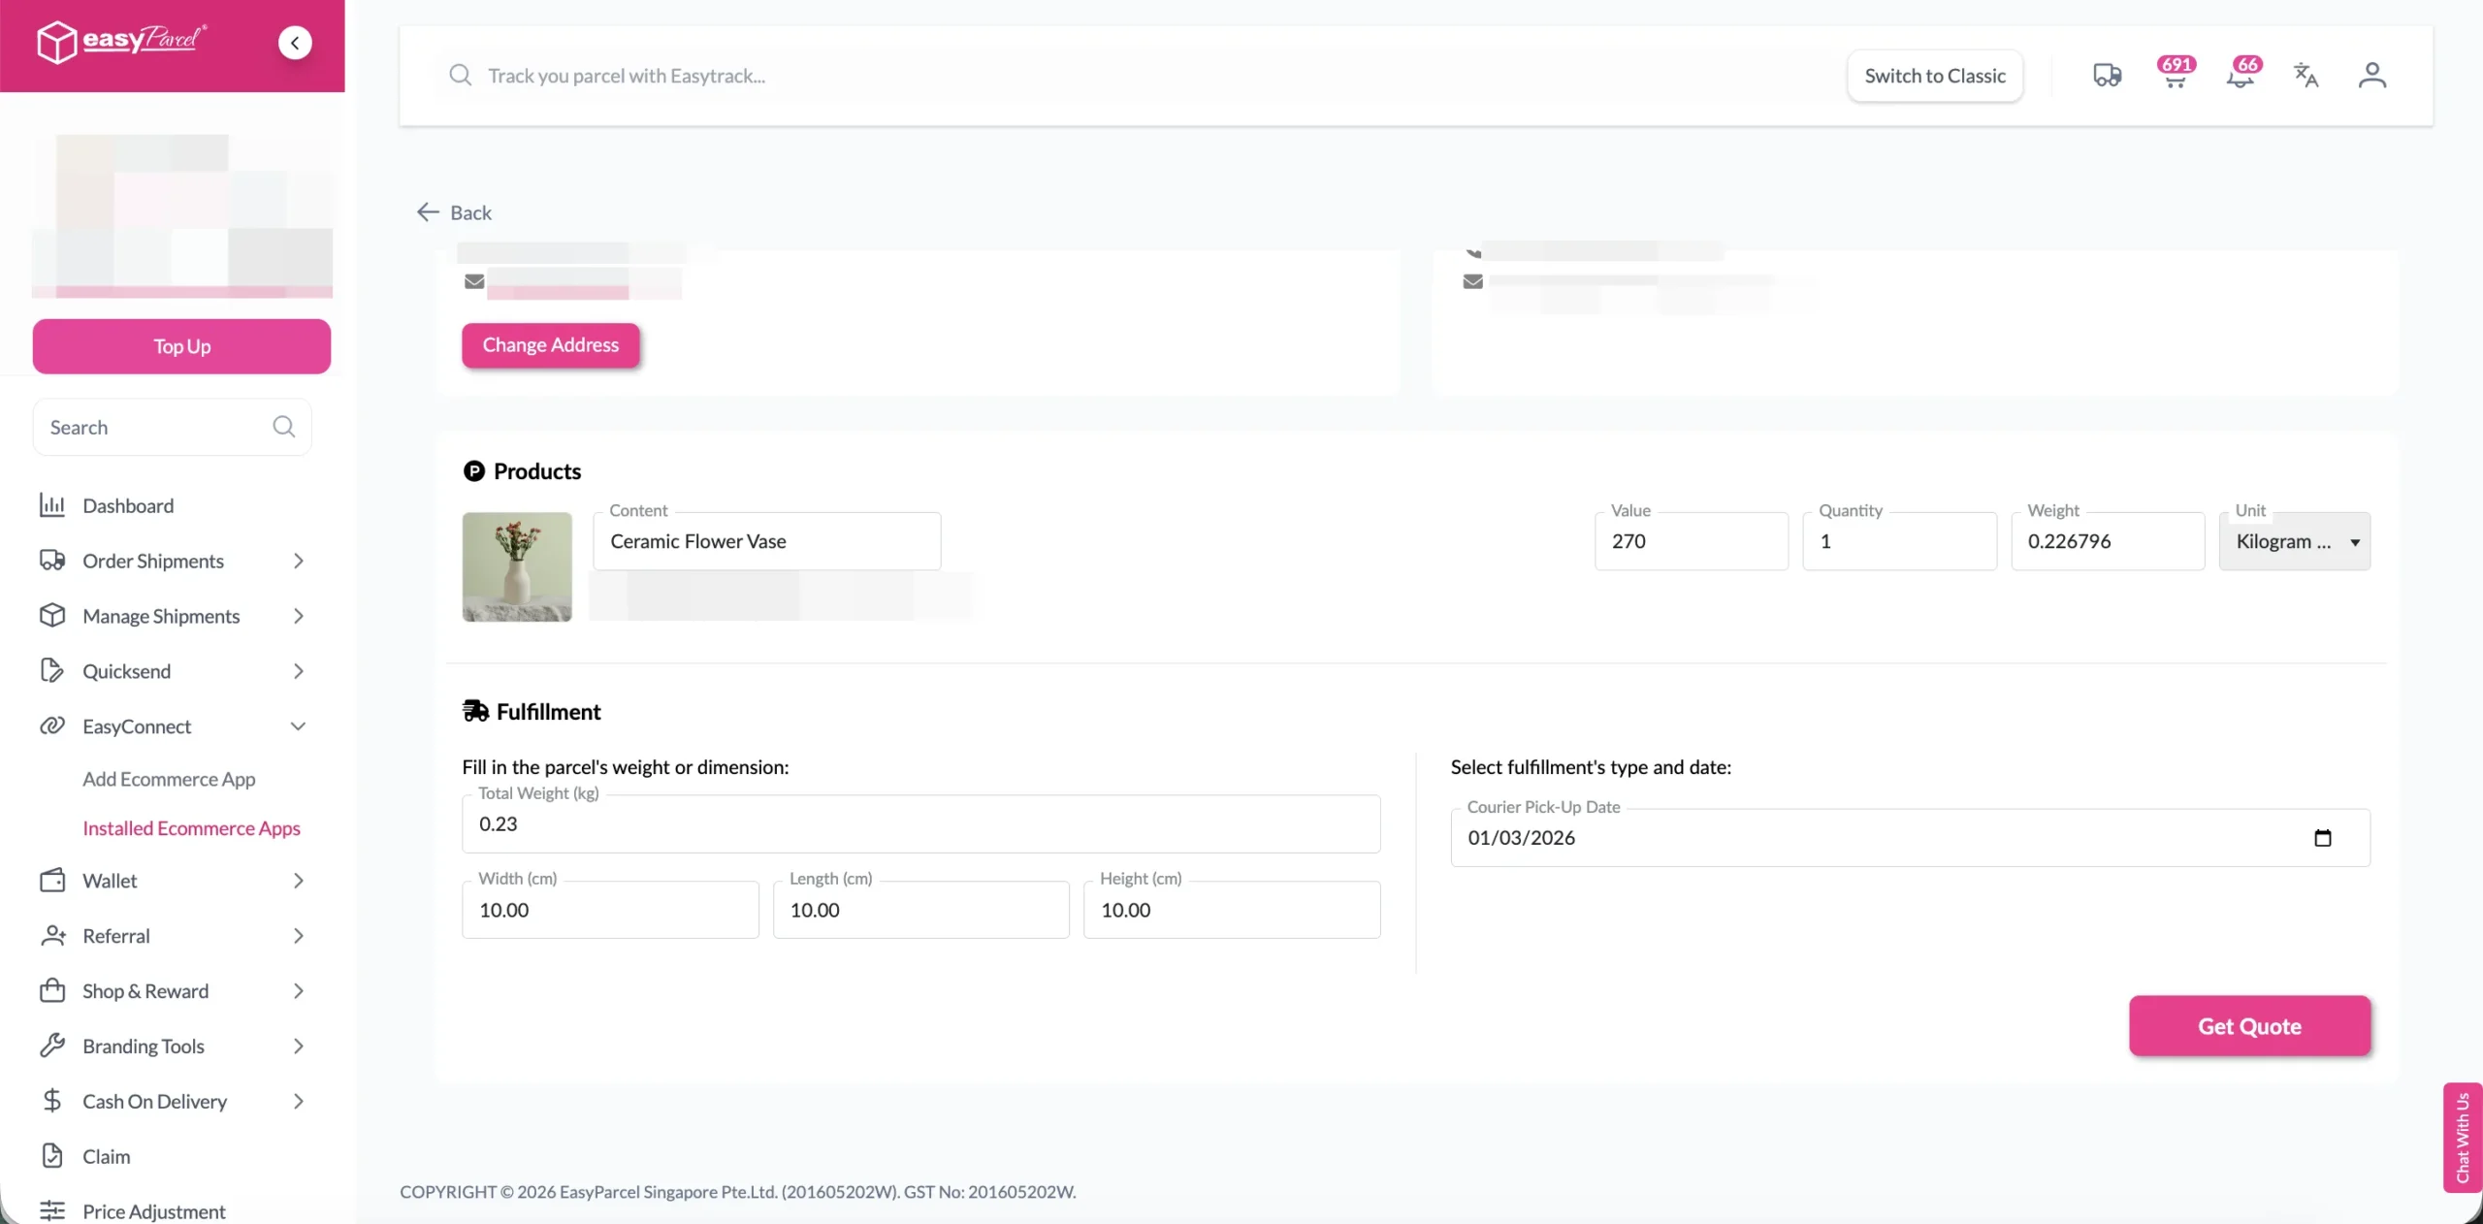Go to Dashboard in sidebar

128,505
